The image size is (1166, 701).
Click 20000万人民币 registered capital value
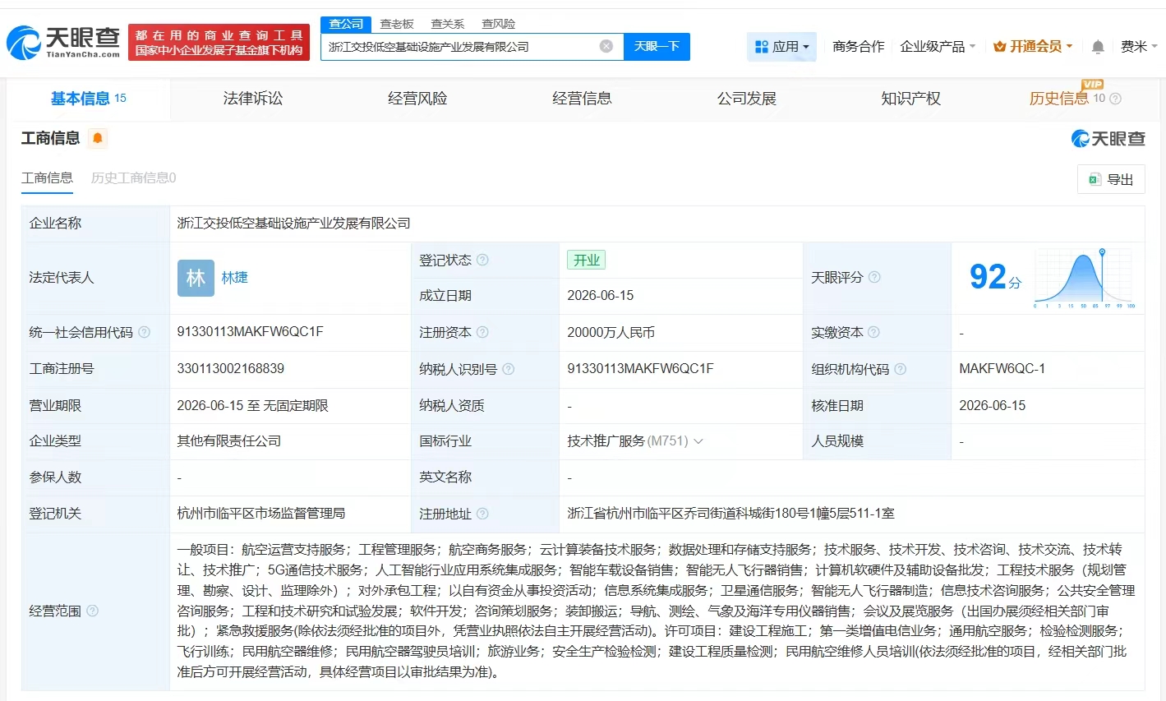611,332
